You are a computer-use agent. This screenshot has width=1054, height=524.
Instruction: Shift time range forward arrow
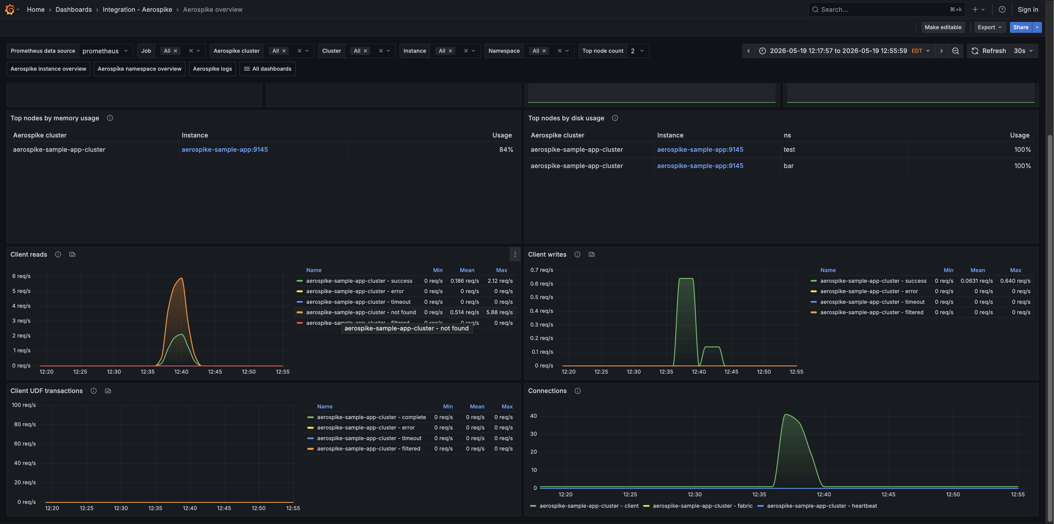click(941, 51)
